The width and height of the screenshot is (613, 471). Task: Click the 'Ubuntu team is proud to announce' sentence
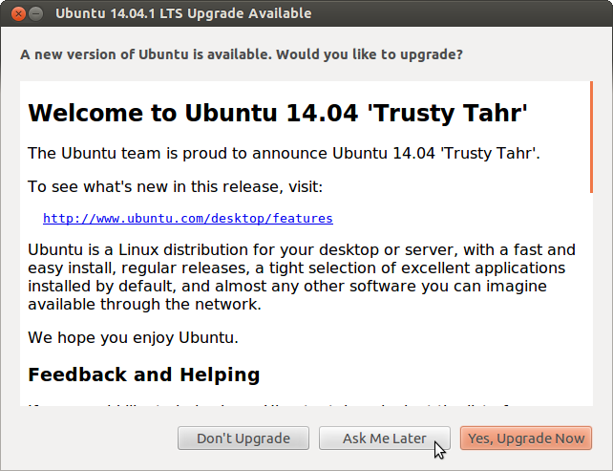pos(284,153)
